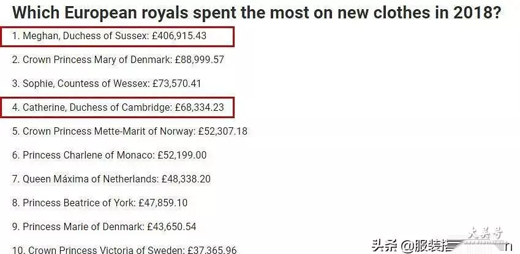Select Crown Princess Mette-Marit of Norway line
This screenshot has width=520, height=254.
pos(130,132)
